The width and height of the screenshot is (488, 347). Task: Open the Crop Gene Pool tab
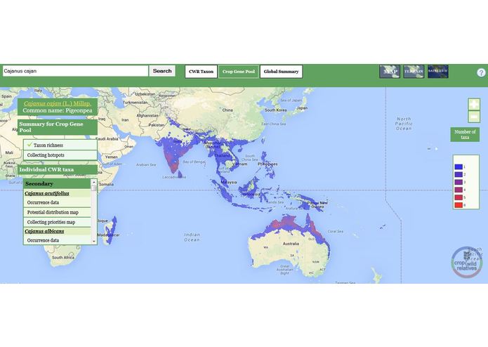(239, 72)
